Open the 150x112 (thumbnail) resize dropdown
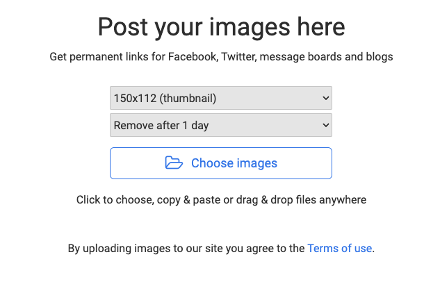424x282 pixels. pyautogui.click(x=221, y=98)
